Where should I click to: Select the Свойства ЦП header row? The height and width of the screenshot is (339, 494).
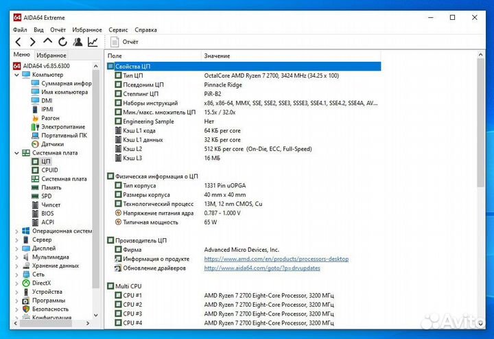click(244, 66)
